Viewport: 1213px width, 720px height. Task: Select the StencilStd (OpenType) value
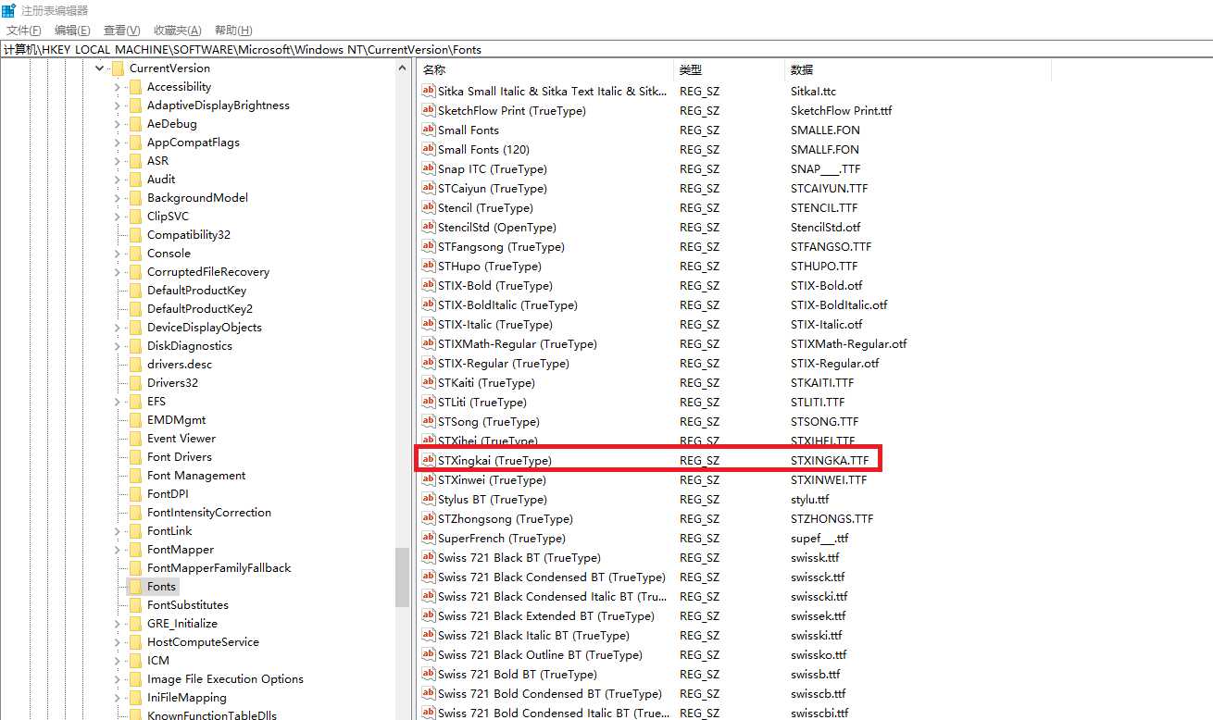pyautogui.click(x=497, y=227)
